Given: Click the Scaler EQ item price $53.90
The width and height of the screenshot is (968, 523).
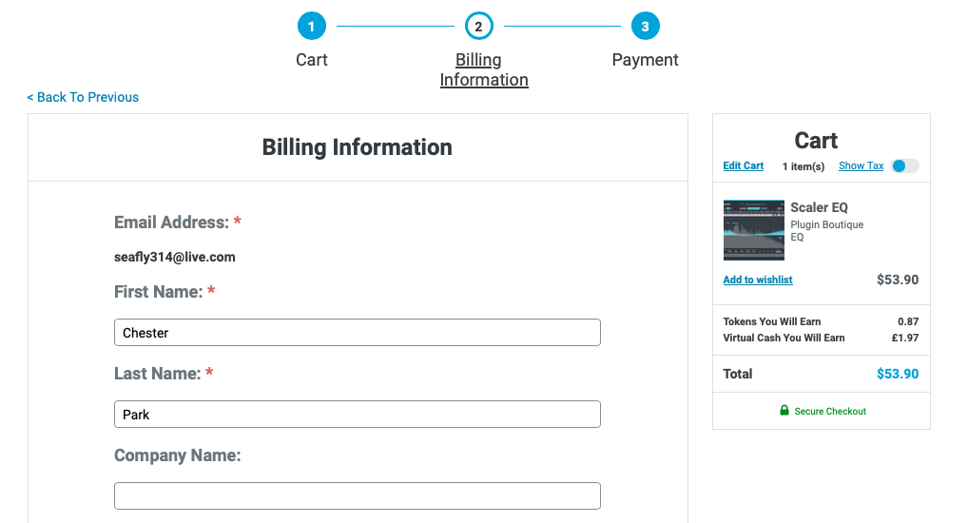Looking at the screenshot, I should pos(898,280).
